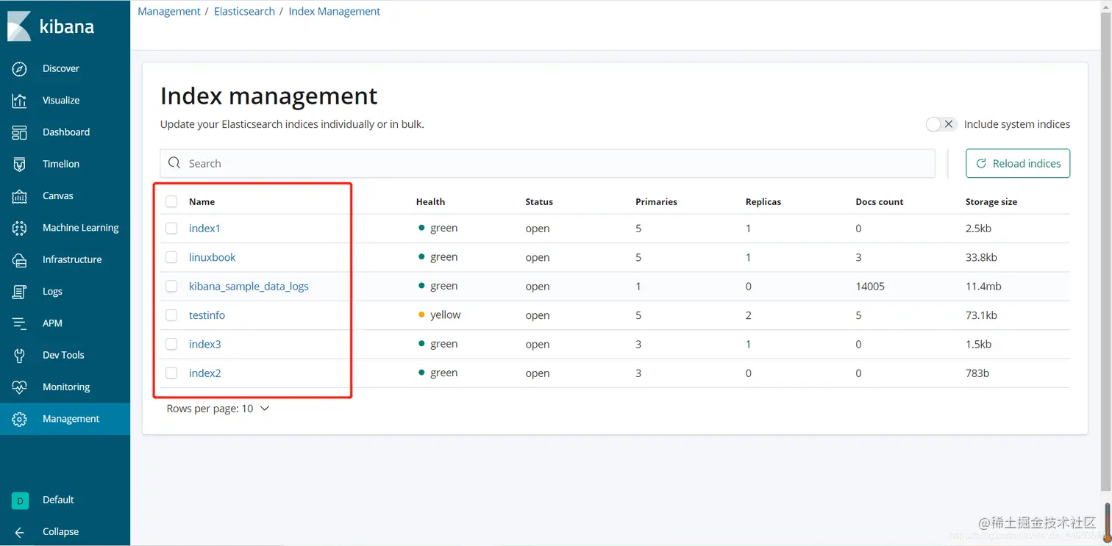Sort by the Status column header
The image size is (1112, 546).
click(x=539, y=201)
